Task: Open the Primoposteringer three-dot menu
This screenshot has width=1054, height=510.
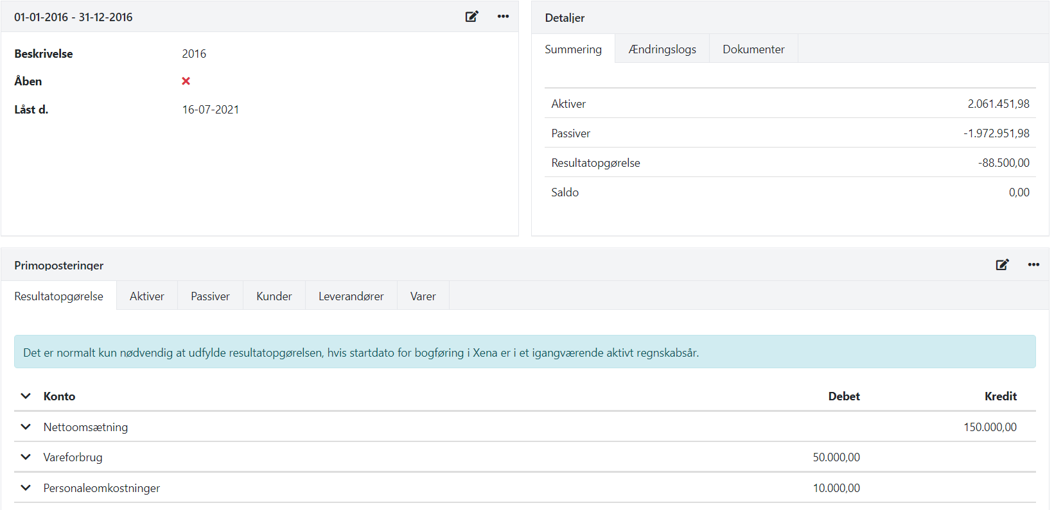Action: [1033, 265]
